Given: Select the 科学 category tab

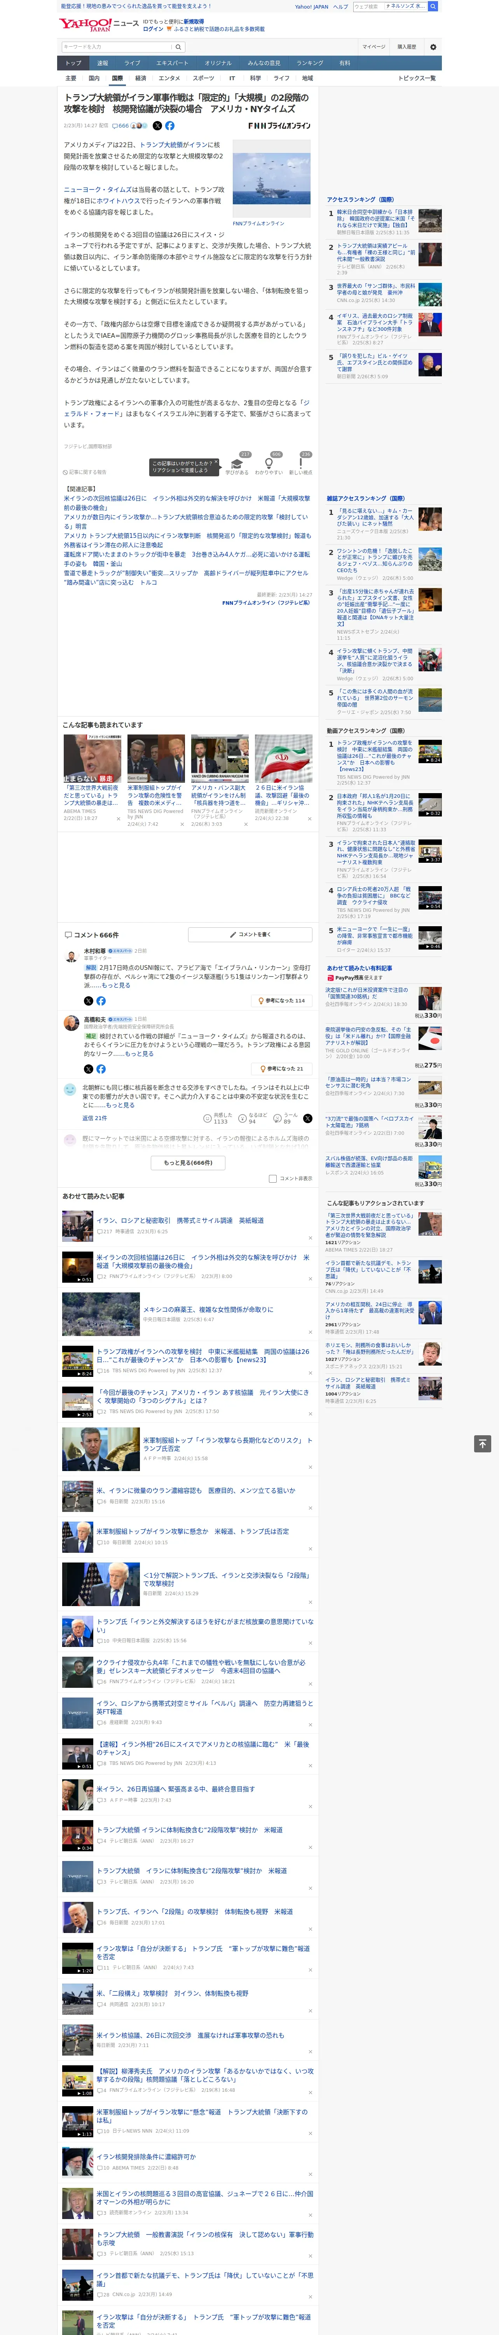Looking at the screenshot, I should pos(255,78).
